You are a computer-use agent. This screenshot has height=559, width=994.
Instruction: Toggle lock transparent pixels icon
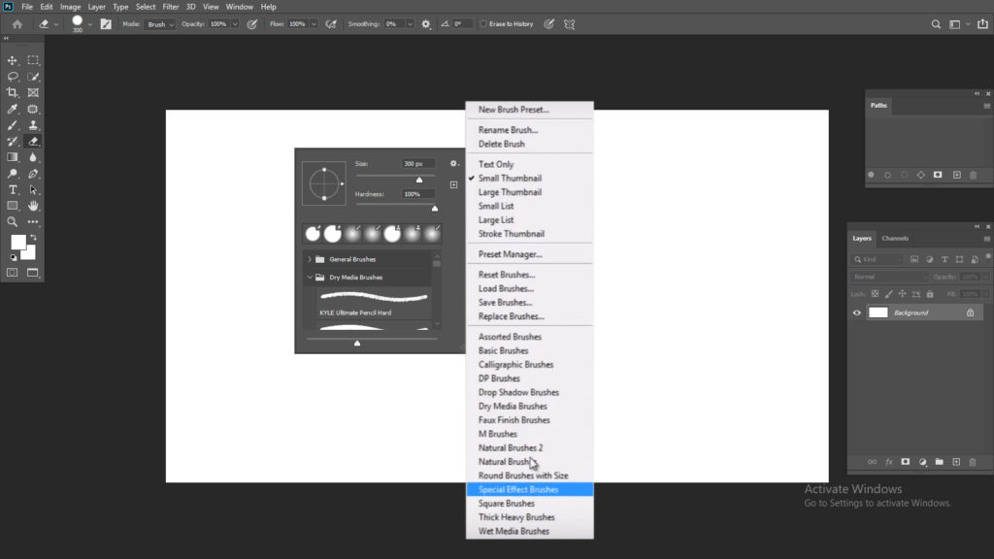pyautogui.click(x=875, y=294)
